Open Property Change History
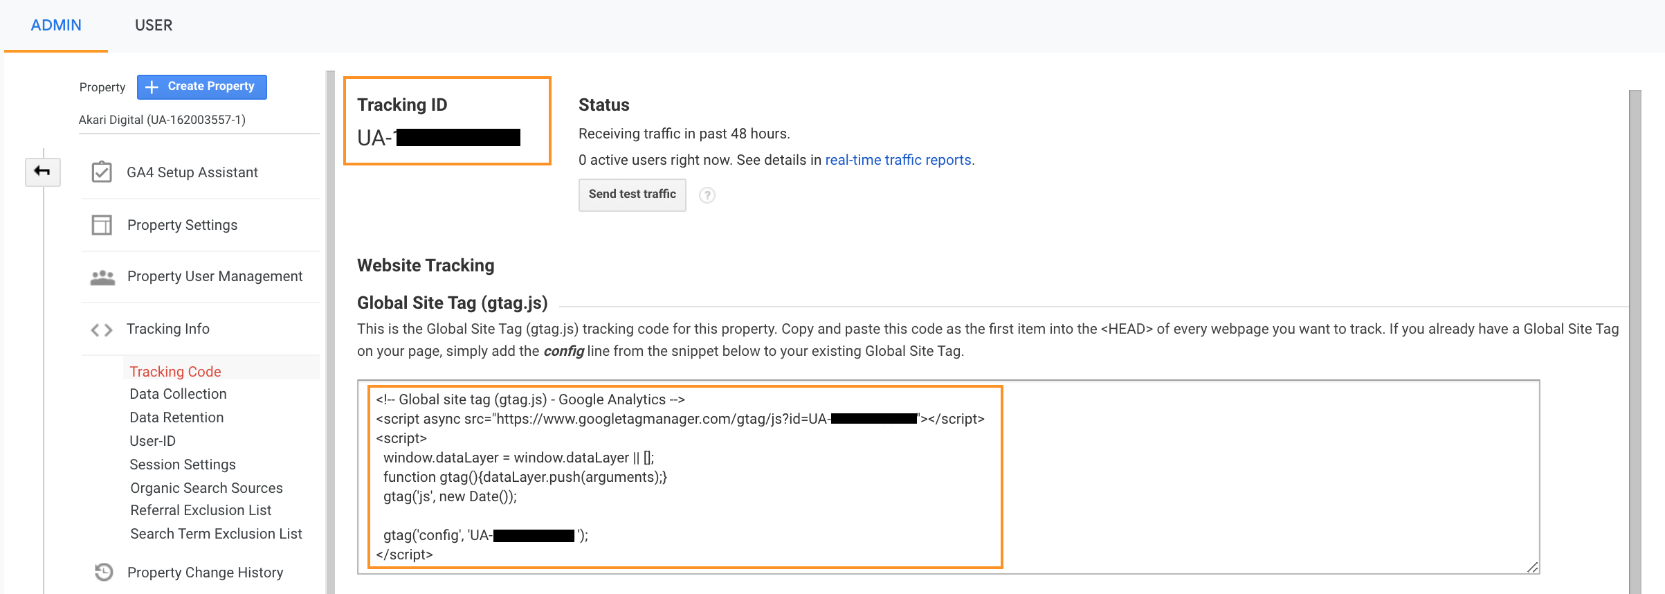1665x594 pixels. [206, 573]
